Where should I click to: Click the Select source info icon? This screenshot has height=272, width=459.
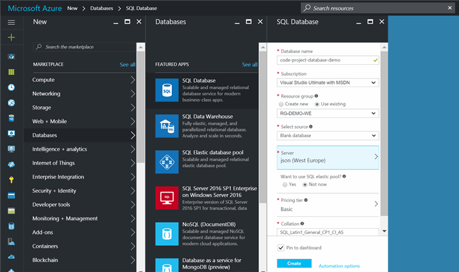311,126
